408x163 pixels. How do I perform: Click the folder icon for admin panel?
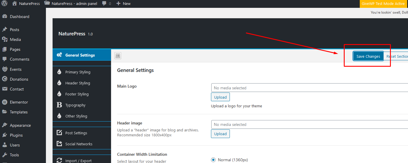(47, 3)
